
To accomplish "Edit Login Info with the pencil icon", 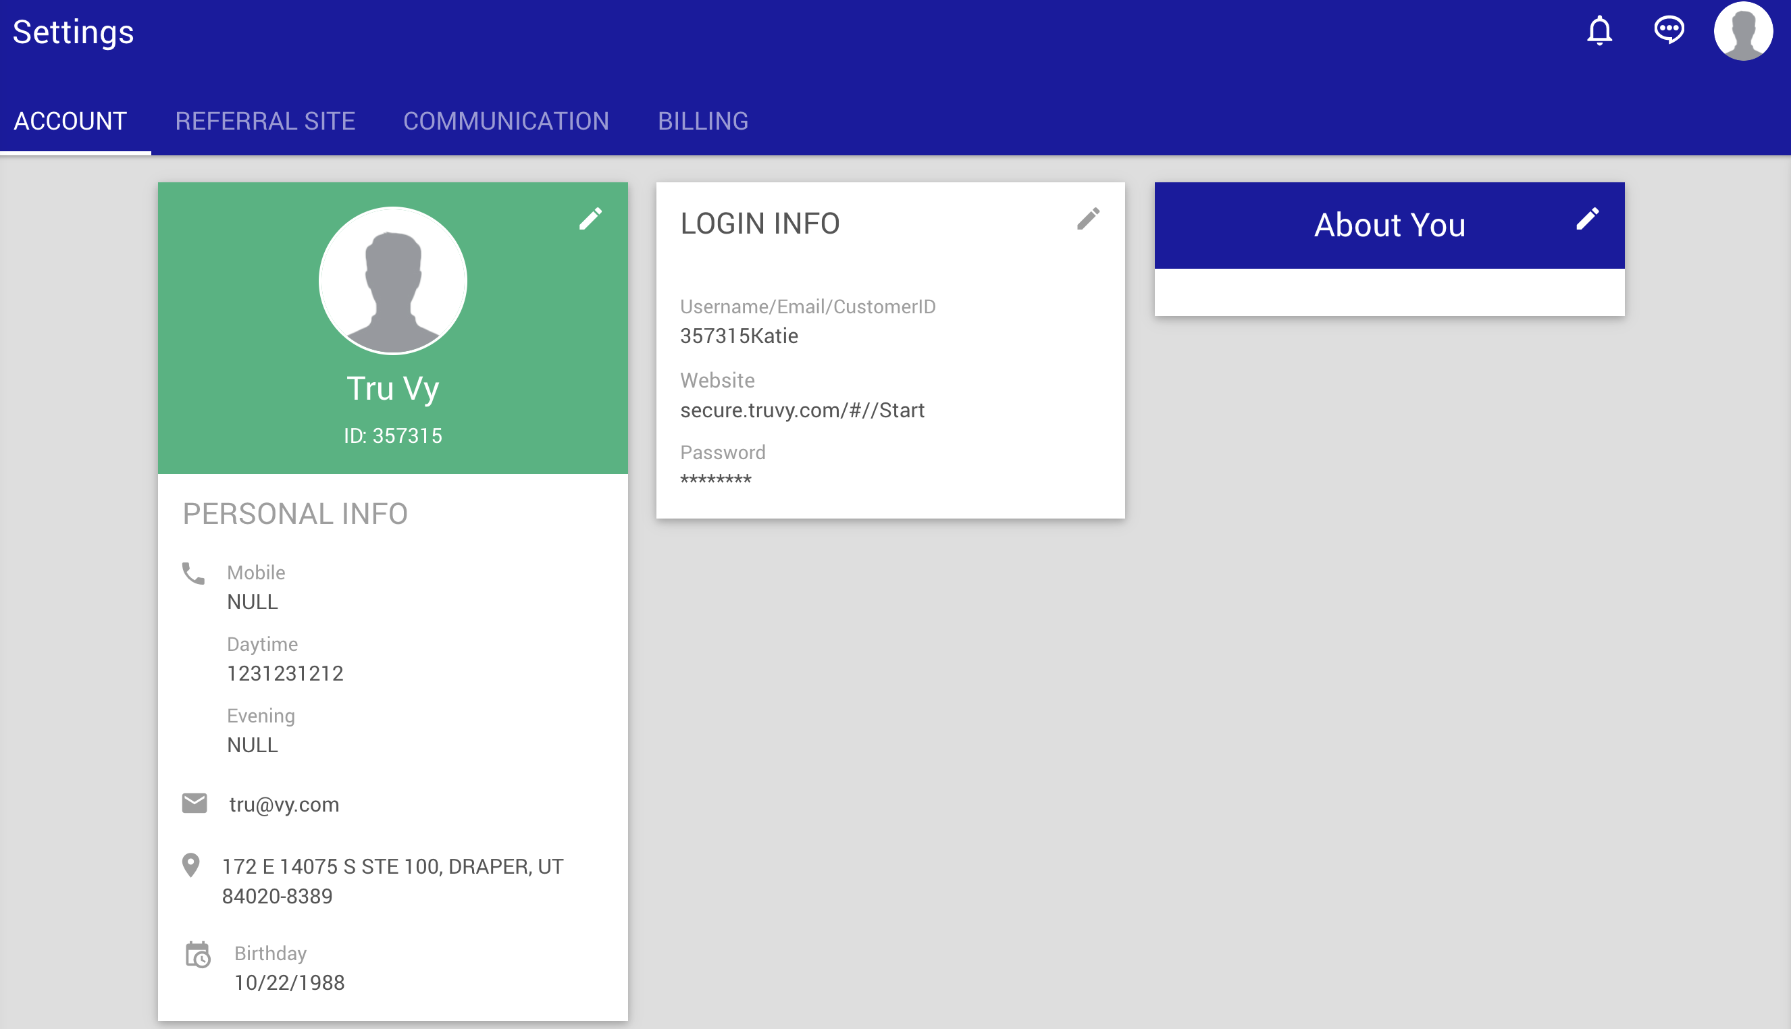I will (1088, 218).
